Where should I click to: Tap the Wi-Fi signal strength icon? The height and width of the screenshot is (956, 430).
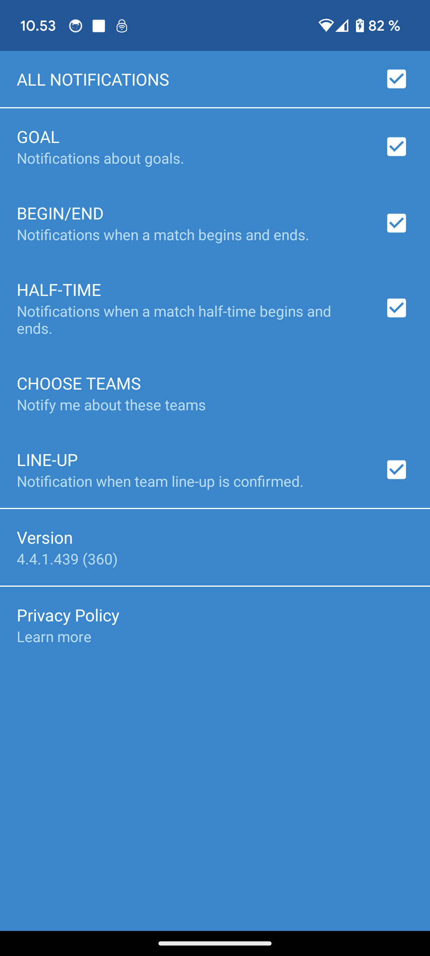pyautogui.click(x=326, y=26)
